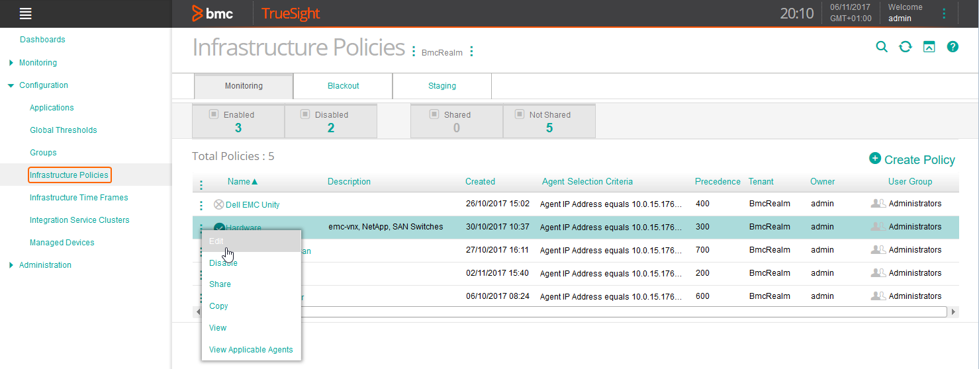Refresh the Infrastructure Policies page

point(905,46)
